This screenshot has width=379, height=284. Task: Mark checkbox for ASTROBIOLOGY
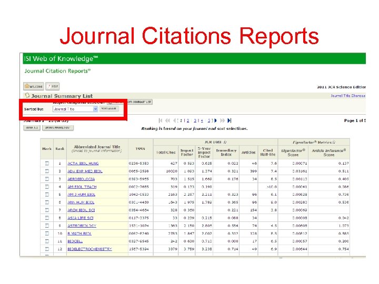pyautogui.click(x=47, y=226)
